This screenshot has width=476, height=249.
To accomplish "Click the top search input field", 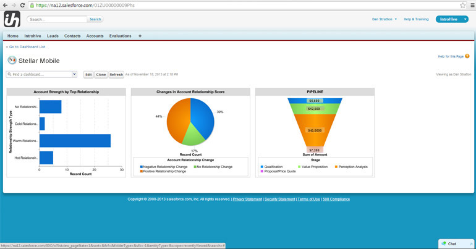I will [x=57, y=19].
